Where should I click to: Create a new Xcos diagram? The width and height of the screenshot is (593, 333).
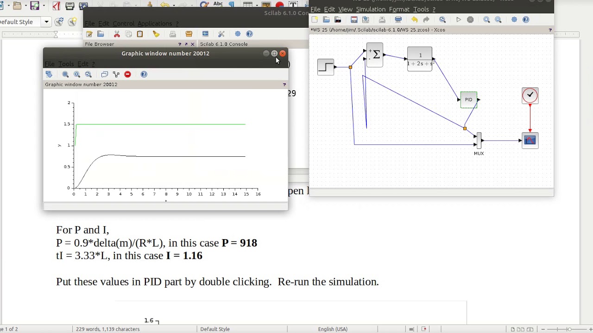coord(315,20)
